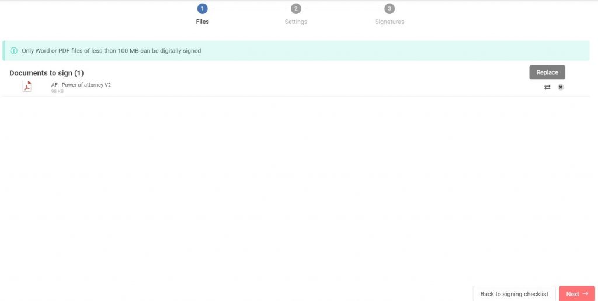
Task: Click the Word or PDF file limit notice text
Action: pos(111,51)
